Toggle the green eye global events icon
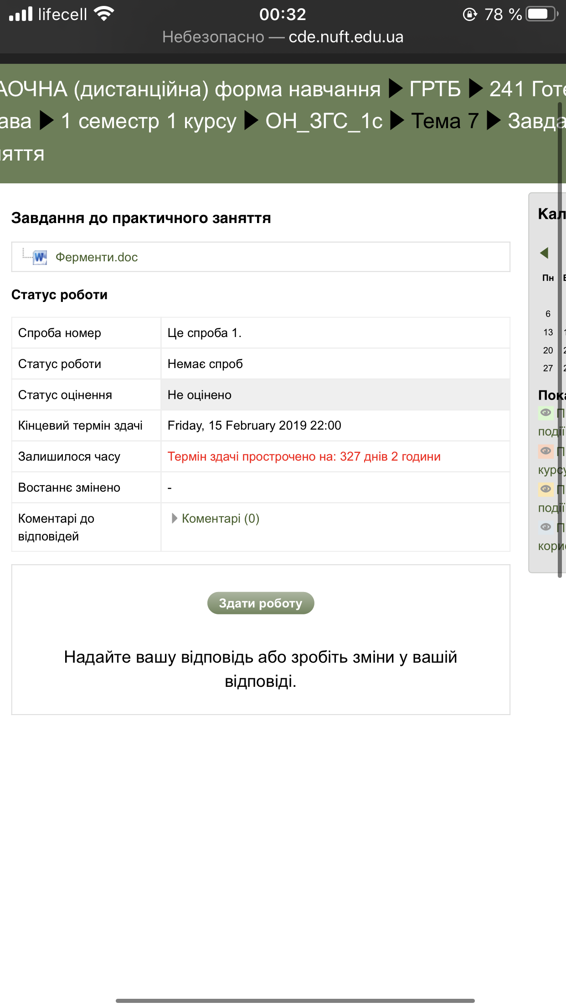 pyautogui.click(x=545, y=413)
